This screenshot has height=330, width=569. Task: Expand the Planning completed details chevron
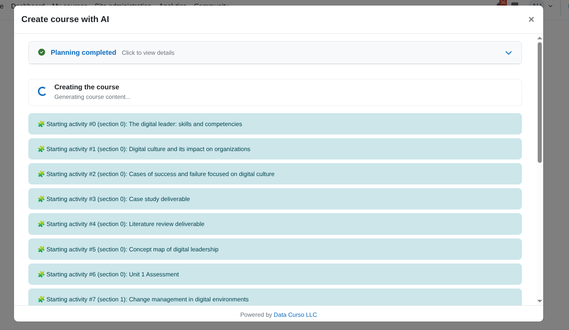pyautogui.click(x=509, y=53)
